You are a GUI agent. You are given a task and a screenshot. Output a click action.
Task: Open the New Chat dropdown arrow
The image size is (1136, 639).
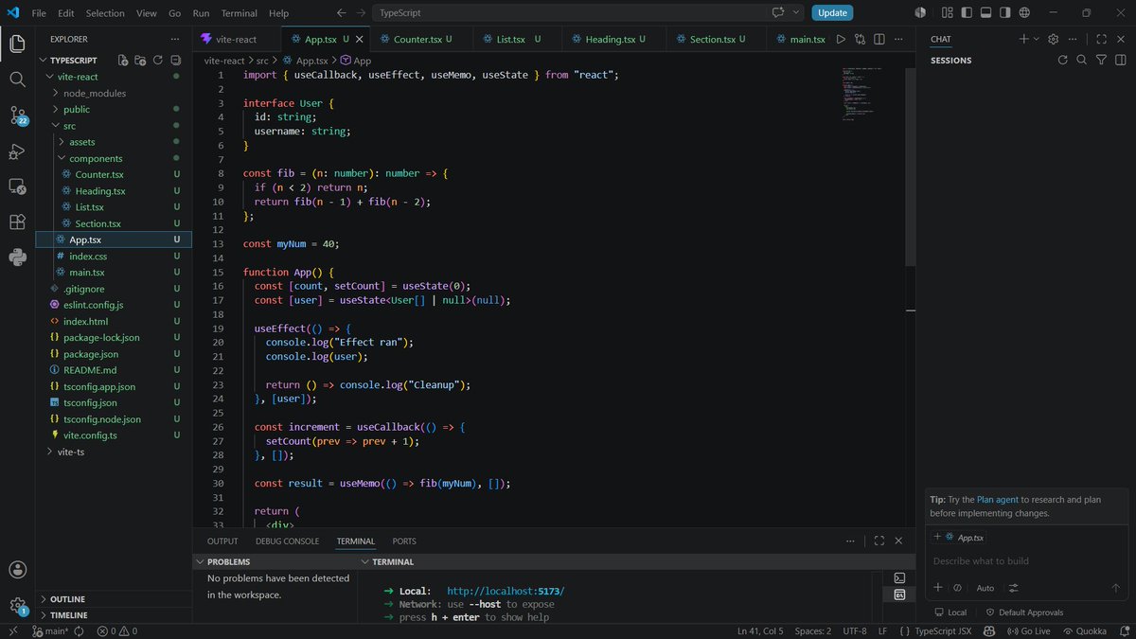(1037, 39)
